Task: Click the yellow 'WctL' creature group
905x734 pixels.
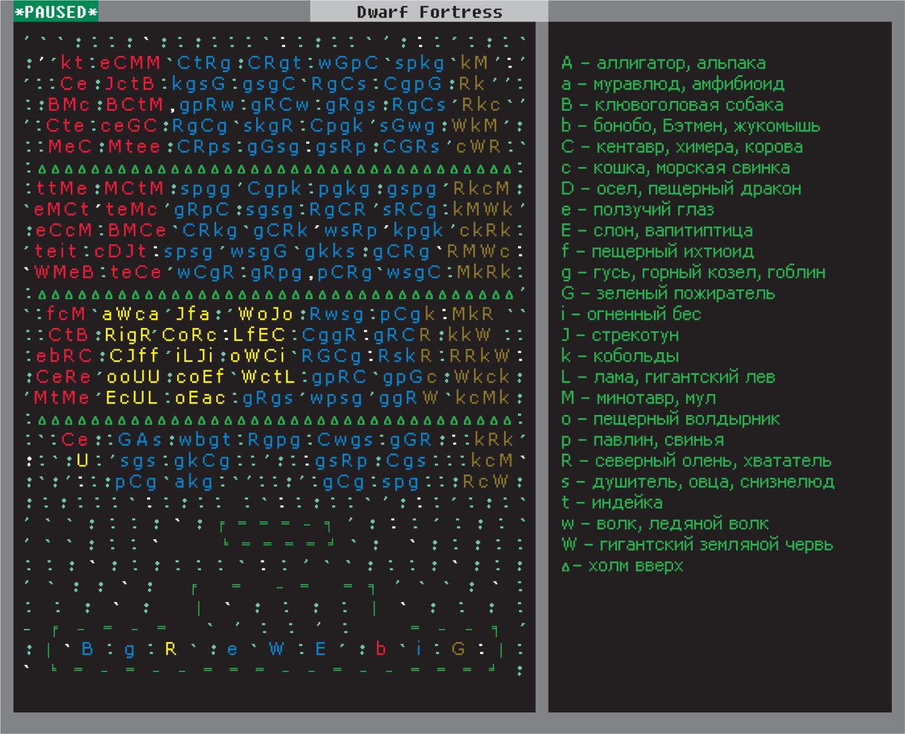Action: [268, 377]
